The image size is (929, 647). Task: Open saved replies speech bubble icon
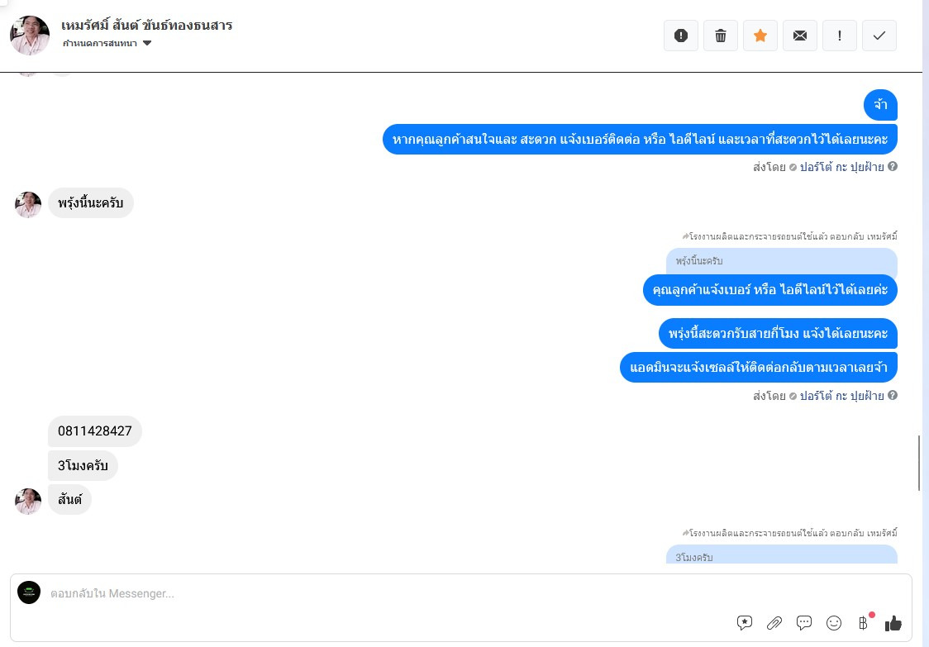pyautogui.click(x=804, y=623)
